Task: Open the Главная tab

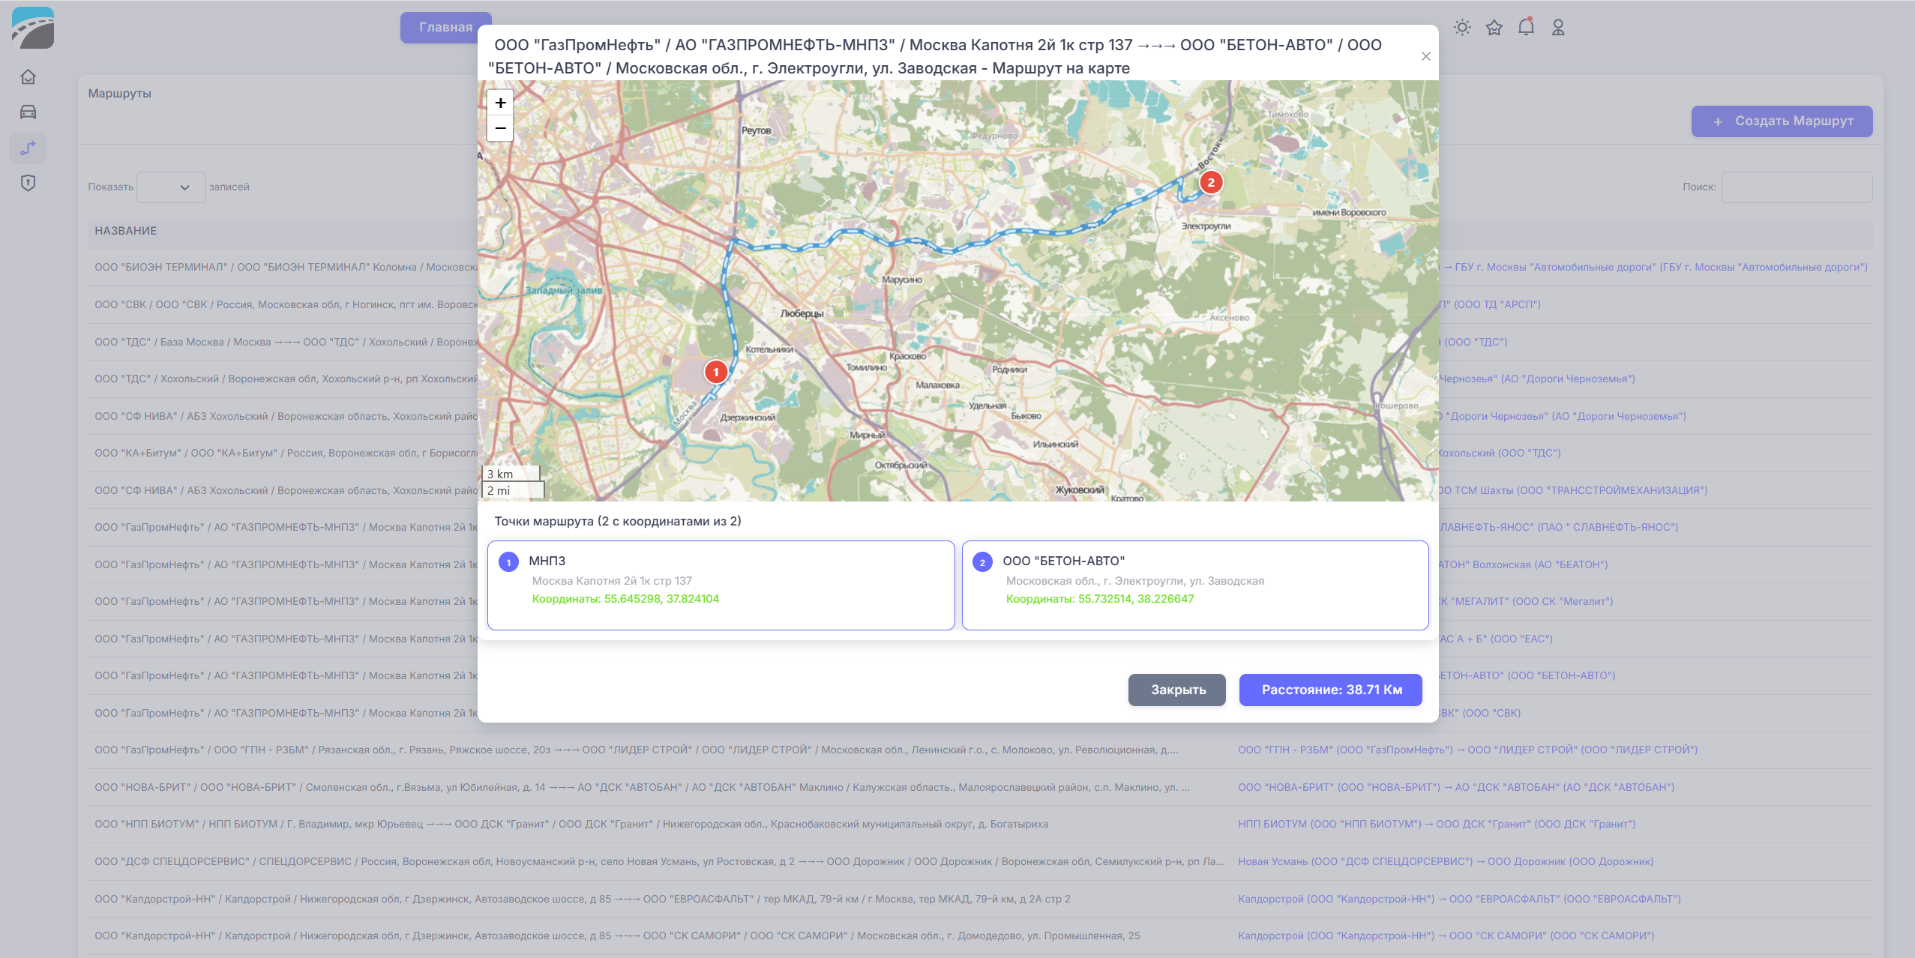Action: click(x=445, y=28)
